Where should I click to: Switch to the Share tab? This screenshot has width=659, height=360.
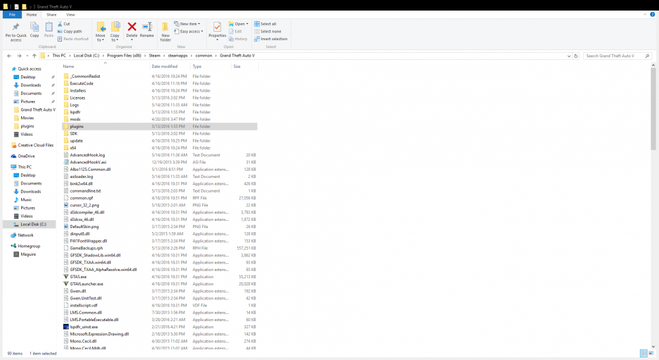(x=51, y=15)
